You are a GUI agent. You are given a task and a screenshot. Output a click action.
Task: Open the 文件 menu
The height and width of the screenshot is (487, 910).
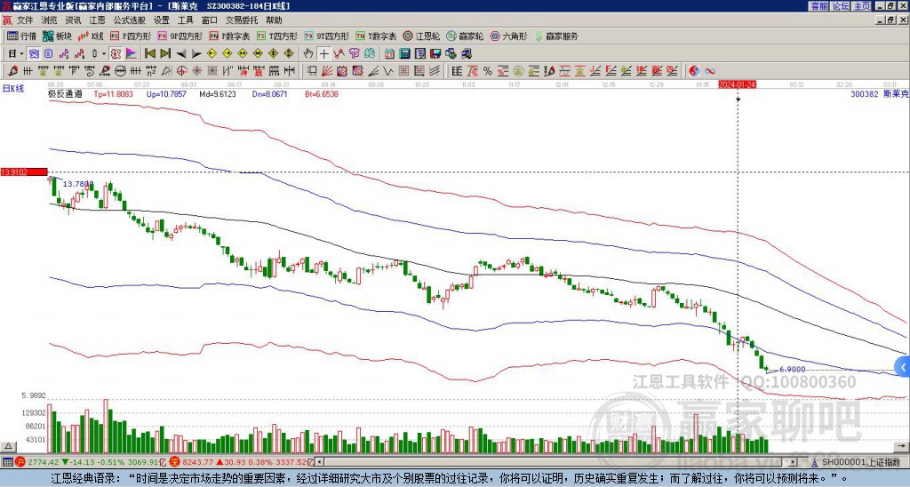tap(25, 20)
